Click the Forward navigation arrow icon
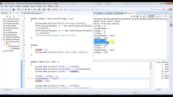 (101, 9)
